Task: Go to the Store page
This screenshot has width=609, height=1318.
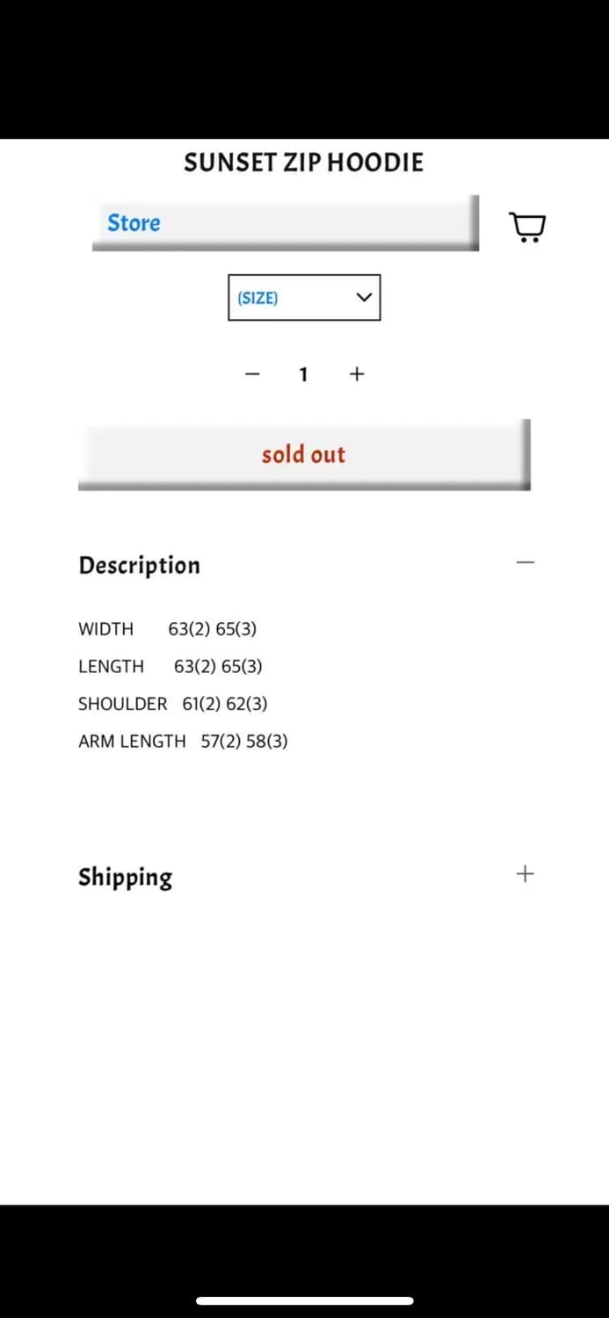Action: (x=134, y=223)
